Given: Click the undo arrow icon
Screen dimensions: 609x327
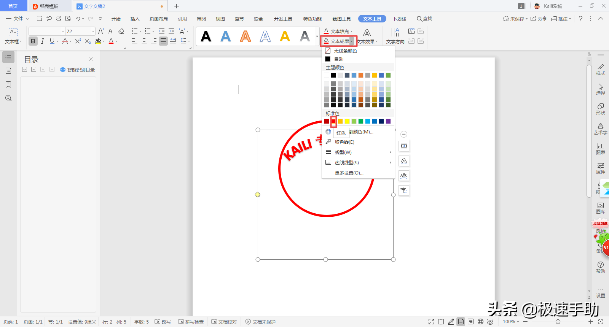Looking at the screenshot, I should pyautogui.click(x=78, y=19).
